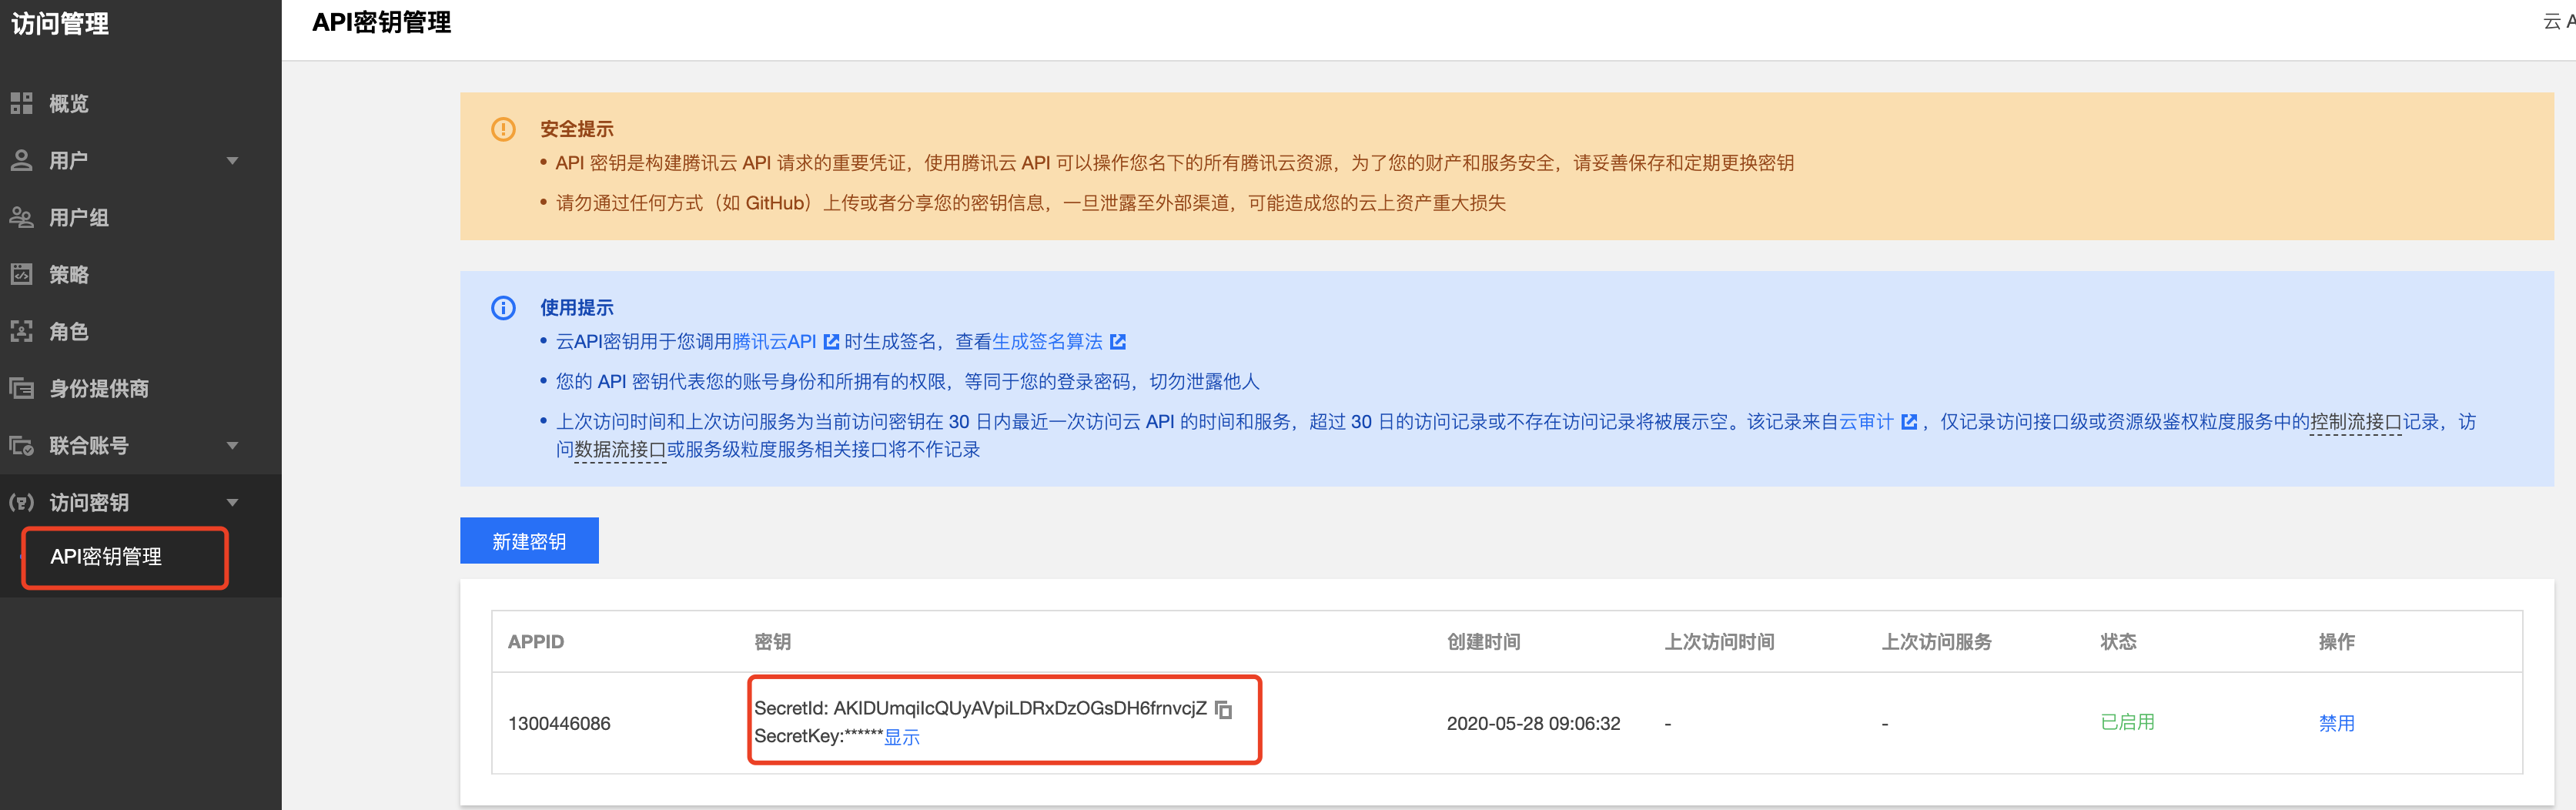
Task: Open the 生成签名算法 link
Action: click(x=1047, y=342)
